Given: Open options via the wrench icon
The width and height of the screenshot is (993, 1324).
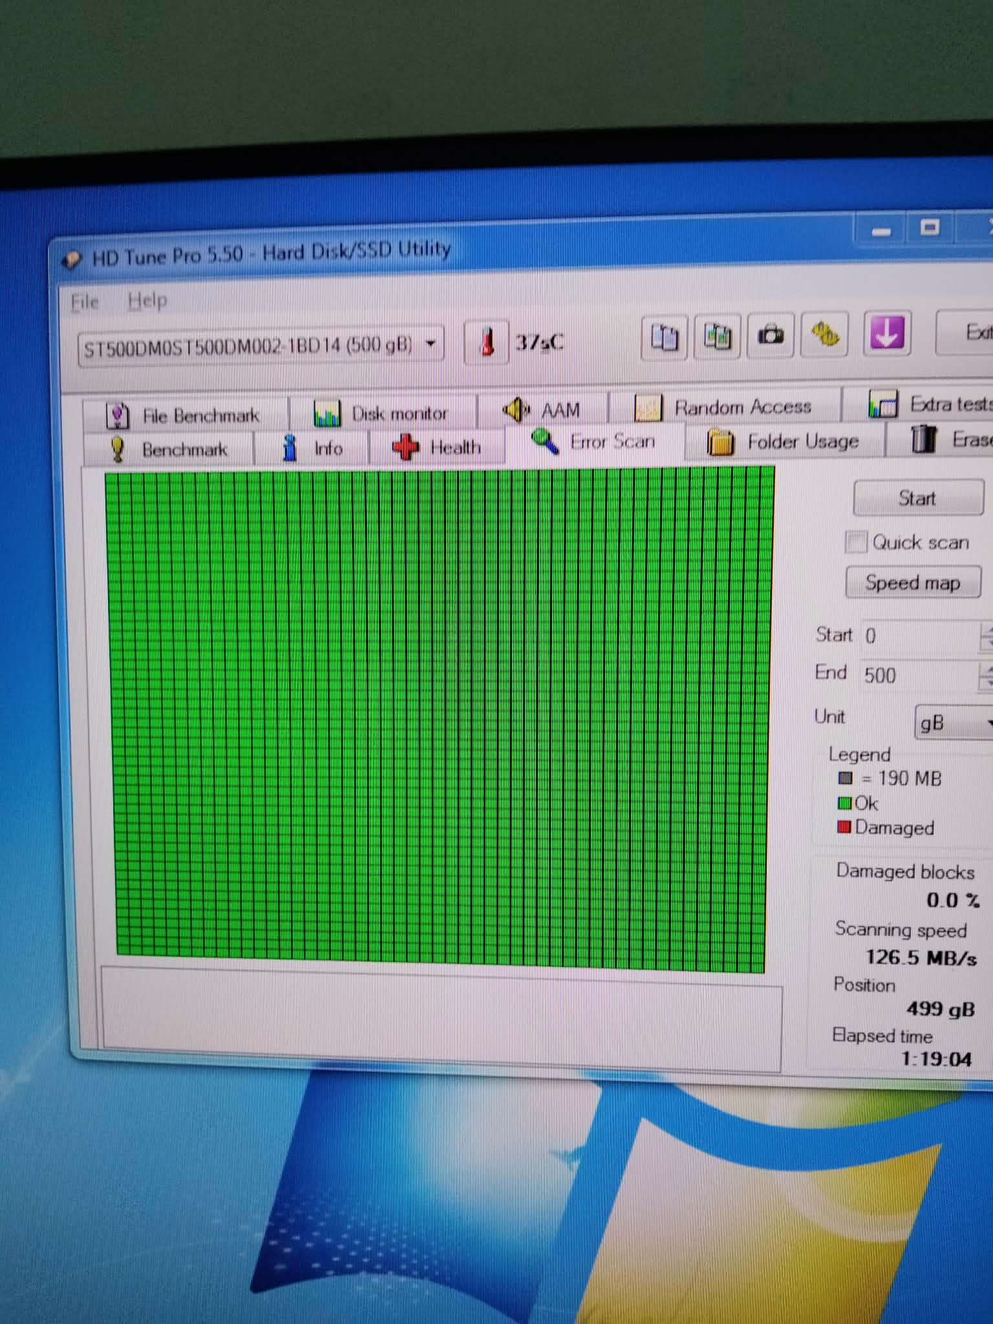Looking at the screenshot, I should click(x=824, y=334).
